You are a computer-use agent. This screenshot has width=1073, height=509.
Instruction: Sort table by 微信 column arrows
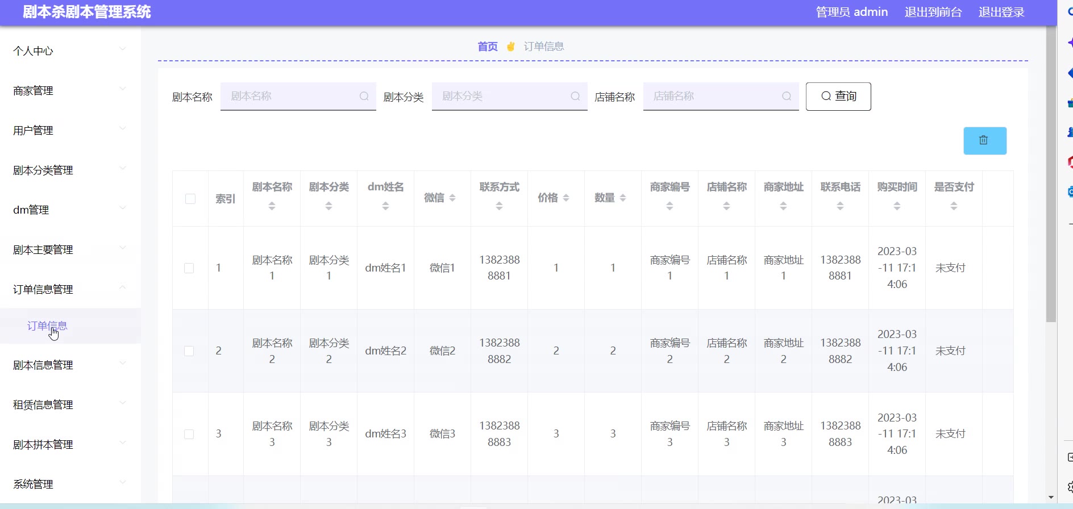[x=452, y=198]
